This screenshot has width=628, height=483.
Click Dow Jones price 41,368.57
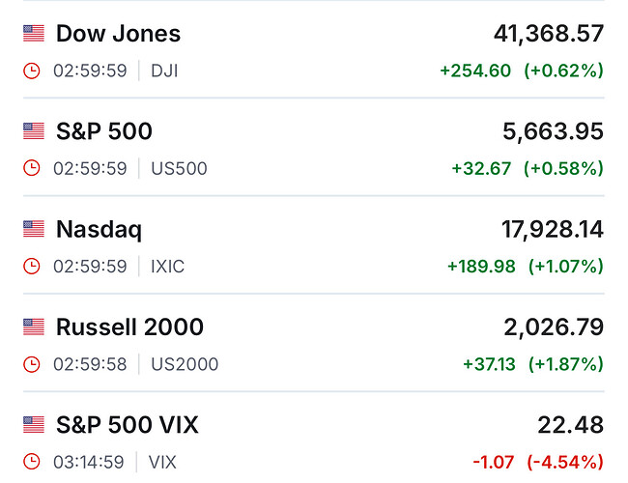[x=548, y=33]
